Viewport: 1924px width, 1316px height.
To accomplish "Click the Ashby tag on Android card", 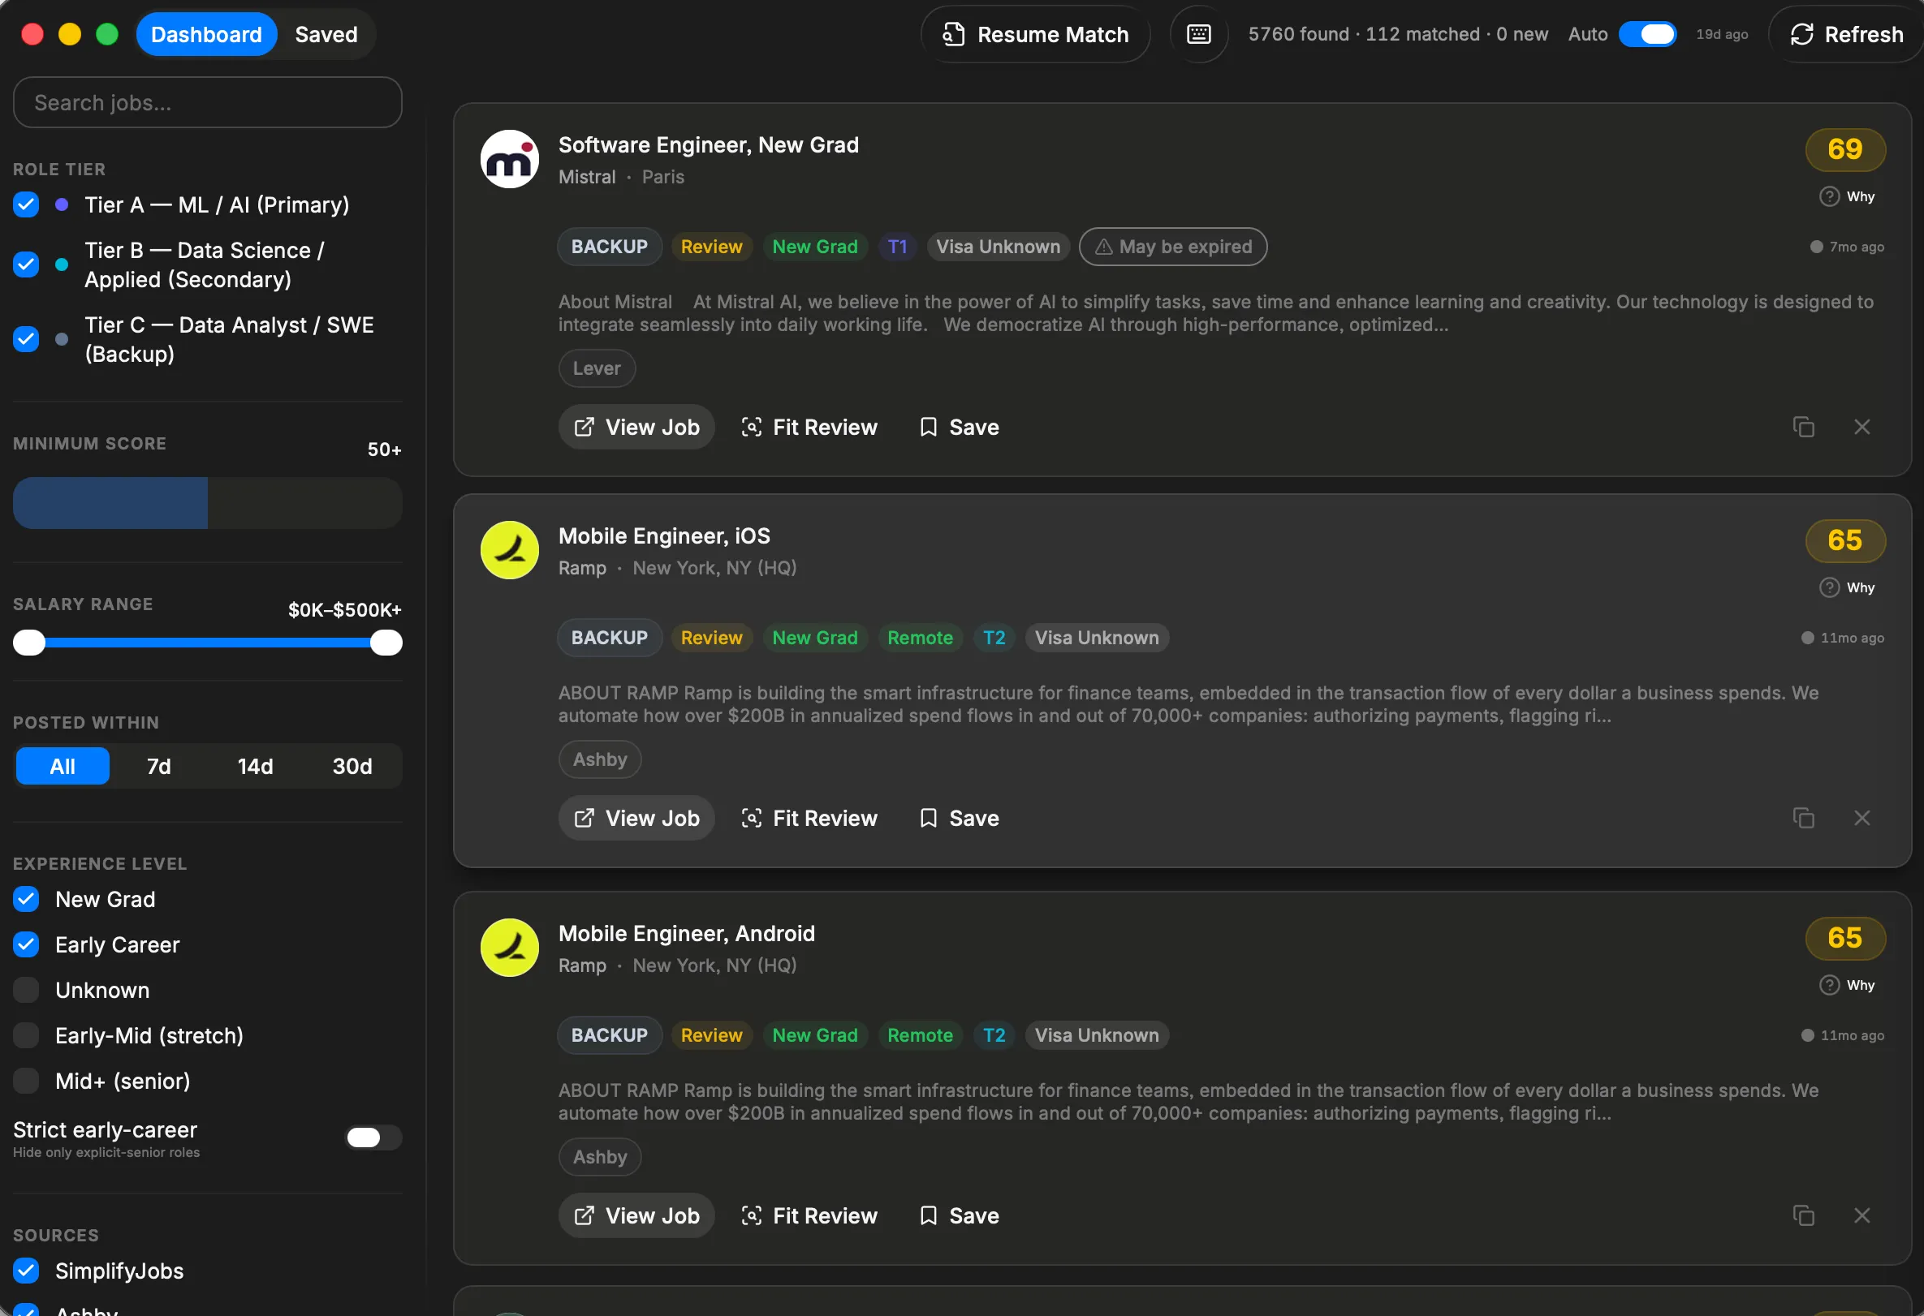I will click(x=599, y=1156).
